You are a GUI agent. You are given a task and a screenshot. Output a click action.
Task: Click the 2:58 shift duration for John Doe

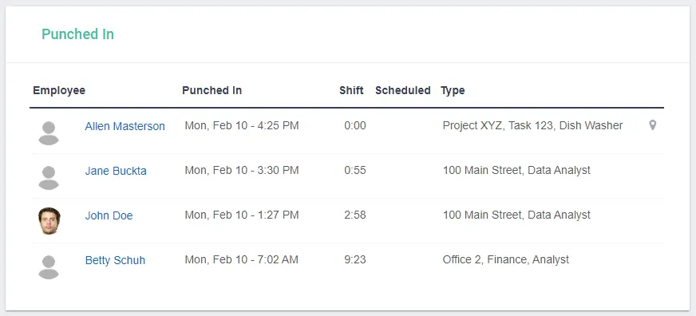coord(355,215)
